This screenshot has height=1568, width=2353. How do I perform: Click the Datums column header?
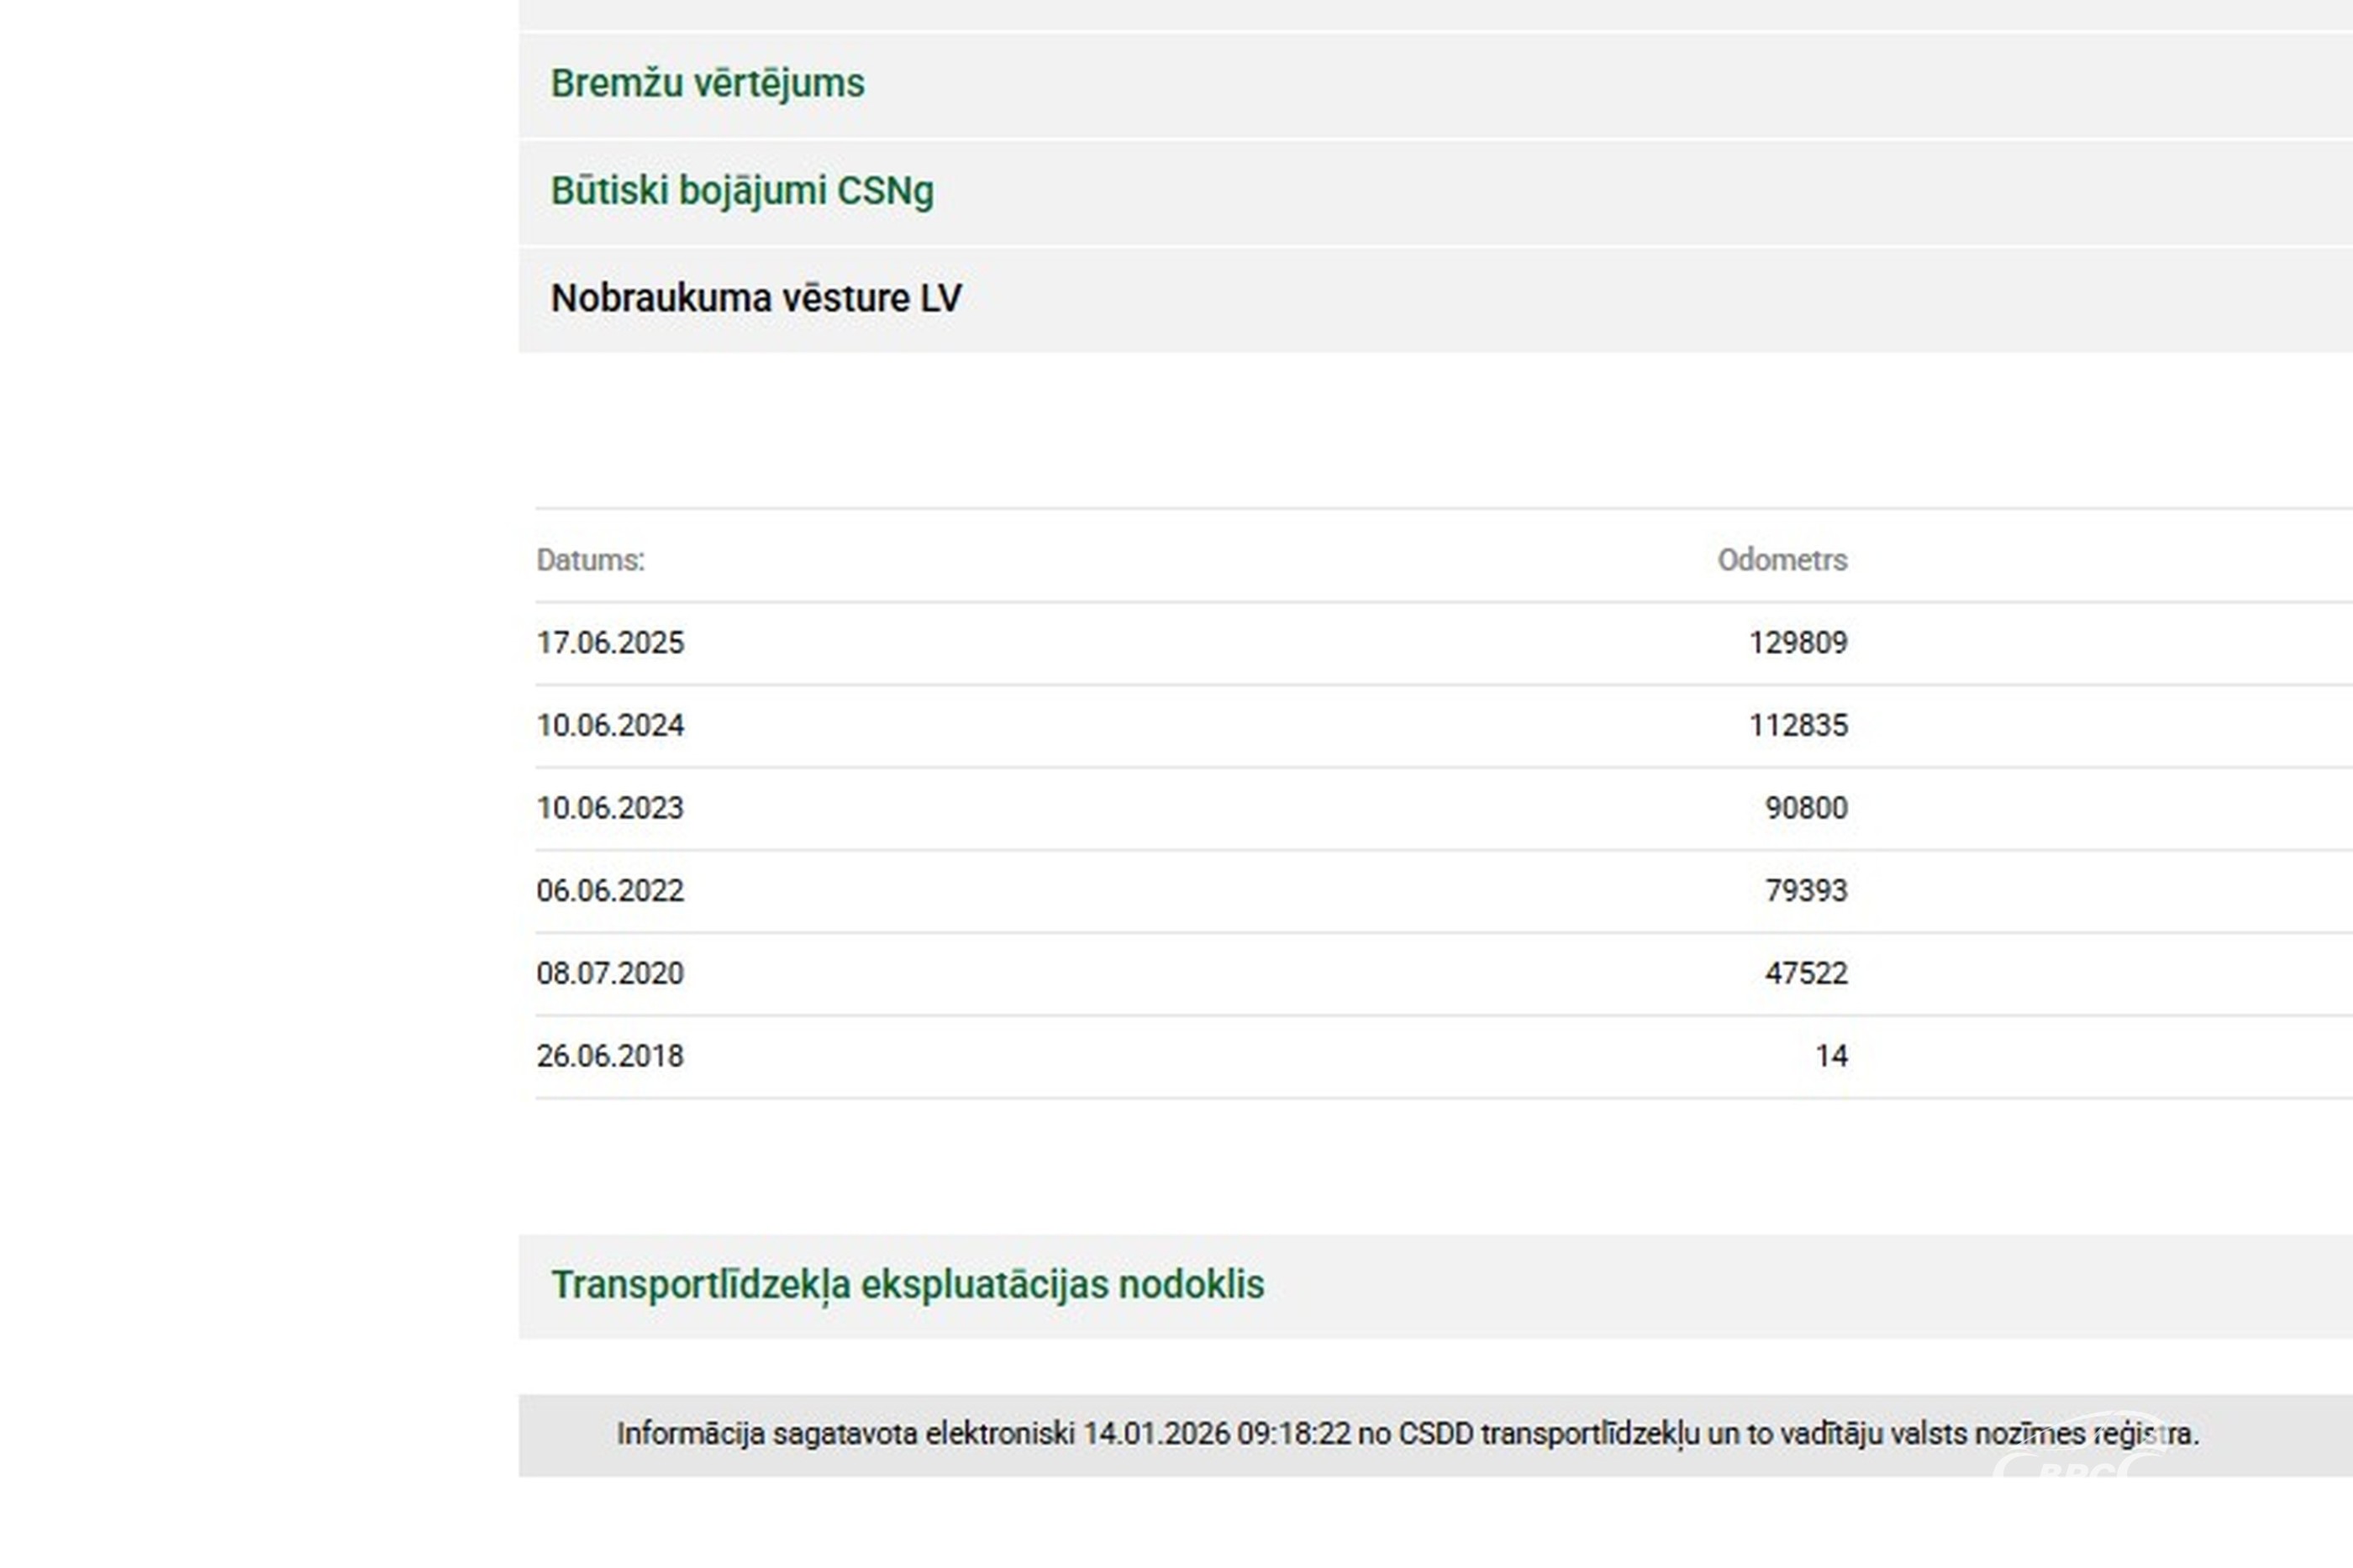click(590, 560)
